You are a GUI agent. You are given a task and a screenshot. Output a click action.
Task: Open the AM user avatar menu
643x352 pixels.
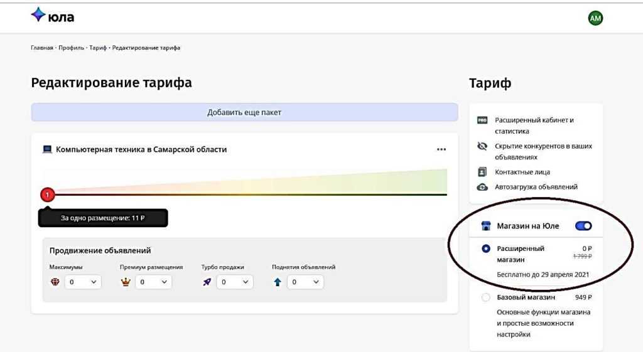[595, 19]
